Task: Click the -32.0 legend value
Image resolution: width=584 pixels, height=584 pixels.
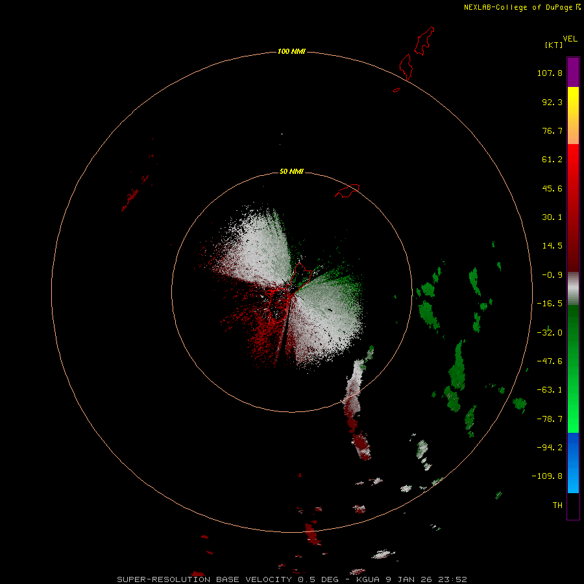Action: point(550,333)
